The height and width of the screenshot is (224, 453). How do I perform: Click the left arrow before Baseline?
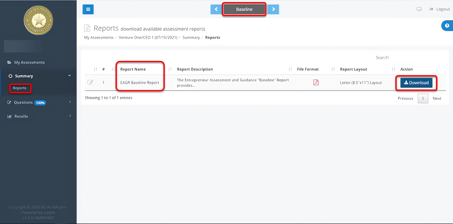[x=216, y=9]
